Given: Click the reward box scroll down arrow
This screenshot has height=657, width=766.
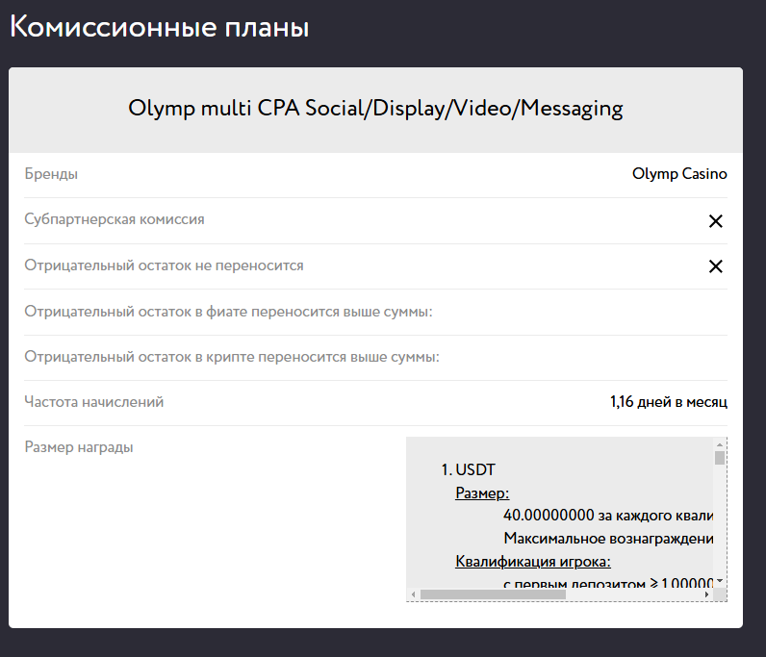Looking at the screenshot, I should click(720, 581).
